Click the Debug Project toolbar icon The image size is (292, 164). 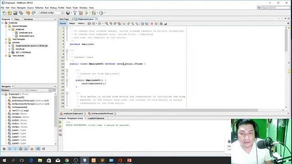[94, 13]
